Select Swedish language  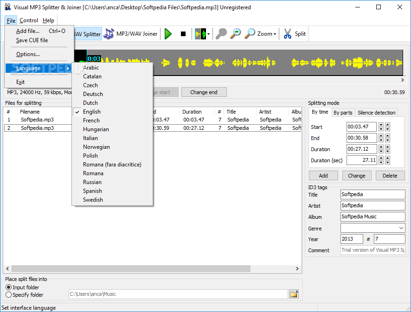click(x=112, y=200)
